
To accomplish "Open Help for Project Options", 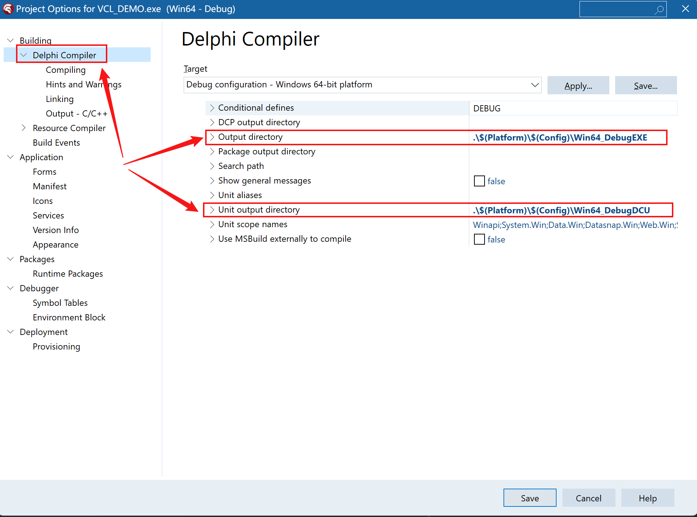I will pyautogui.click(x=648, y=498).
